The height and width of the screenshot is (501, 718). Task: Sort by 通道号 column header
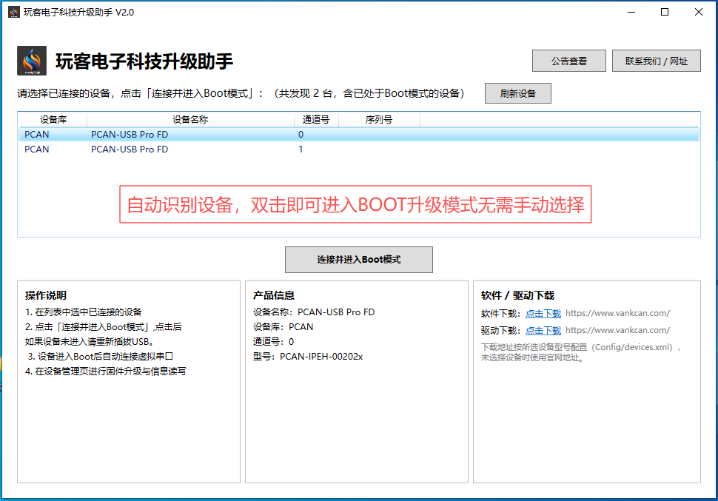[316, 120]
